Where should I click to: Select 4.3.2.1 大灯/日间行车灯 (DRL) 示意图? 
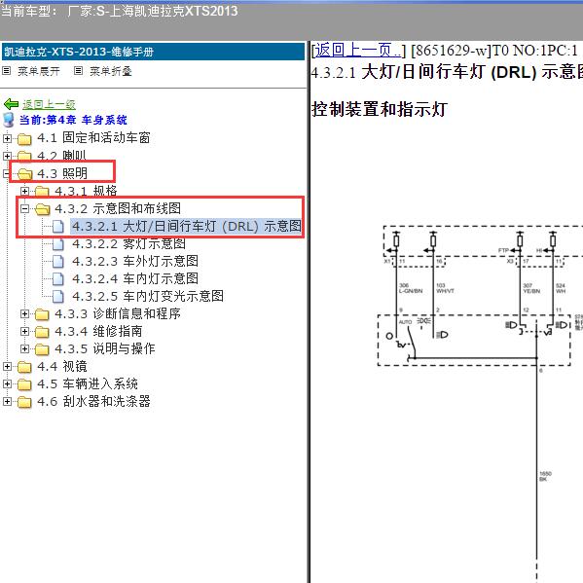point(186,226)
